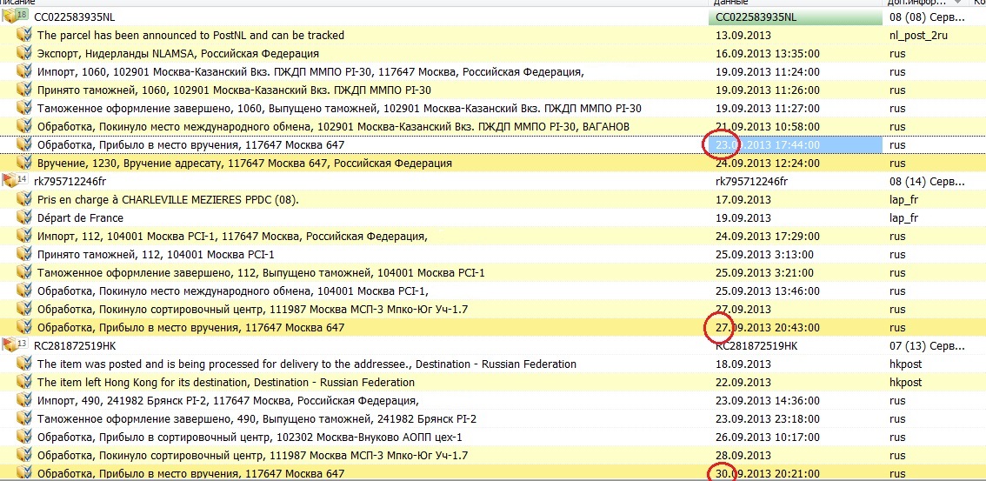986x481 pixels.
Task: Click the parcel icon beside CC022583935NL
Action: (x=10, y=17)
